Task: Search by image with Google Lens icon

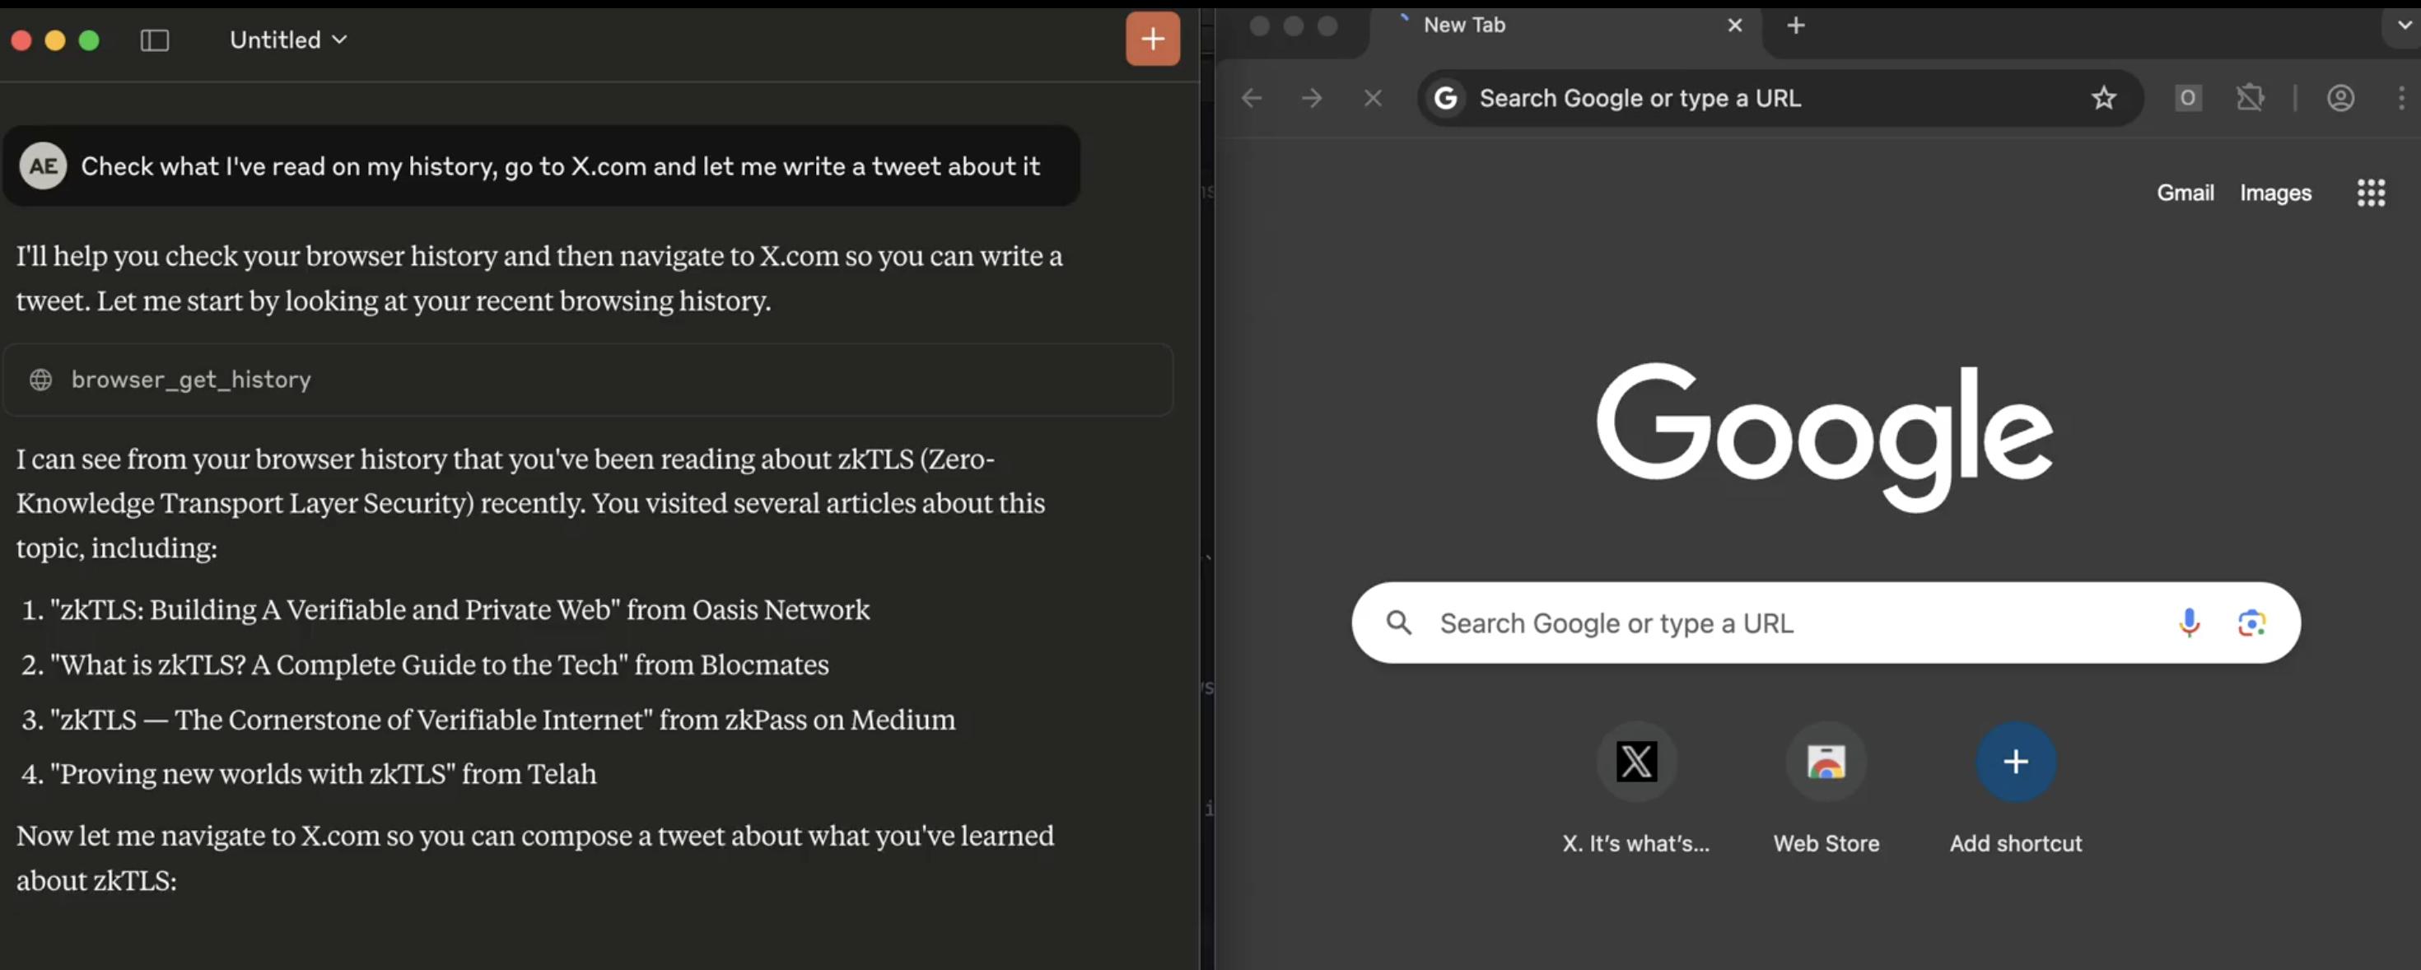Action: pyautogui.click(x=2252, y=623)
